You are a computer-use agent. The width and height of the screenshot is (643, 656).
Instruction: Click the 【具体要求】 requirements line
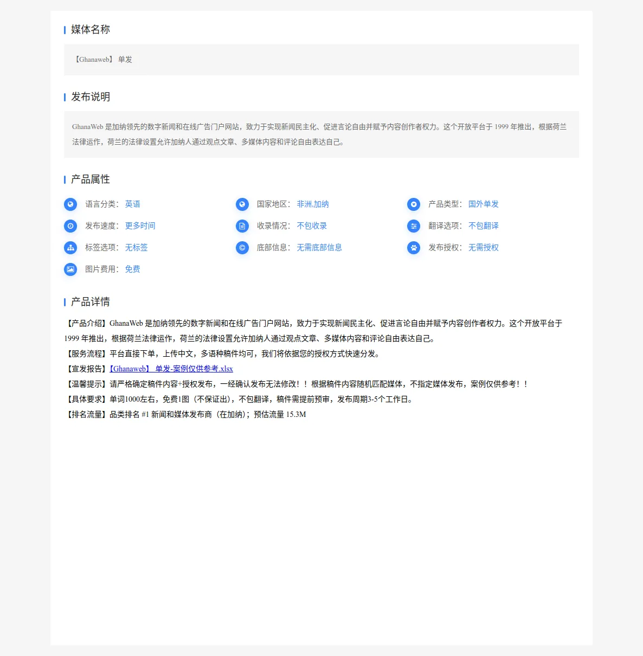[x=240, y=399]
